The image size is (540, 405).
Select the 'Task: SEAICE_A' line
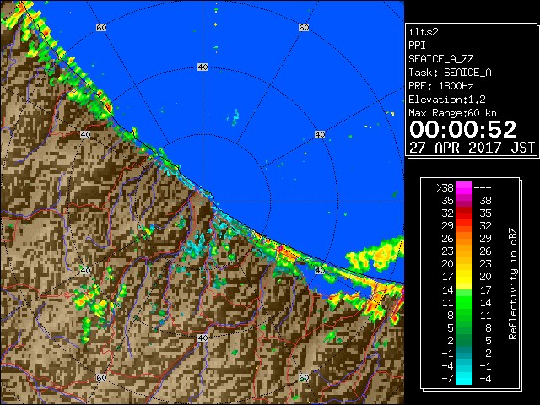pyautogui.click(x=450, y=73)
